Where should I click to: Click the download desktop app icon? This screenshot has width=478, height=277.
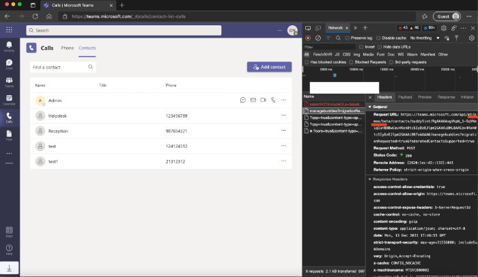coord(9,268)
